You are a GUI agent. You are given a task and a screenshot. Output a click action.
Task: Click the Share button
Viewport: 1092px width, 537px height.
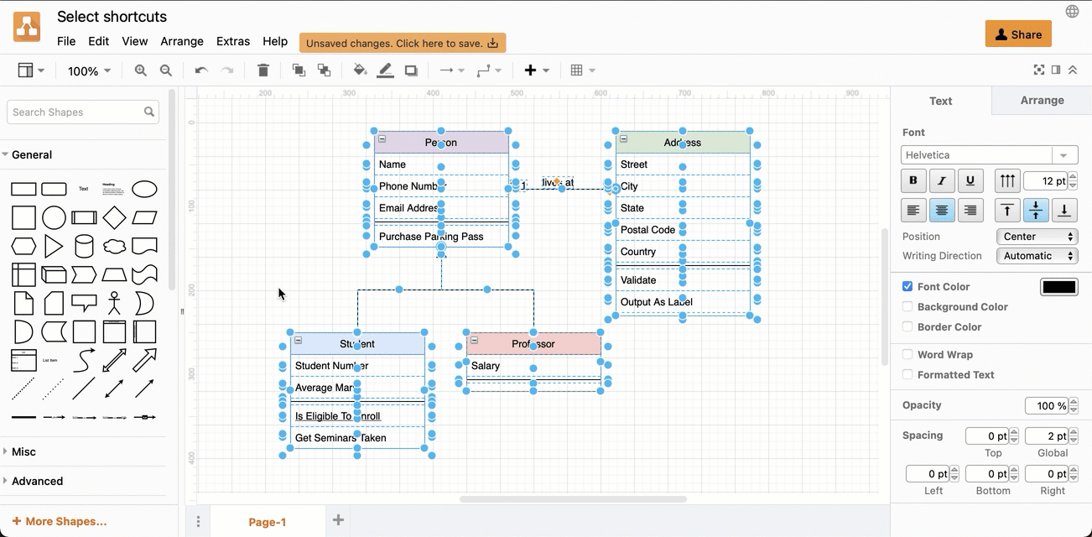point(1018,34)
